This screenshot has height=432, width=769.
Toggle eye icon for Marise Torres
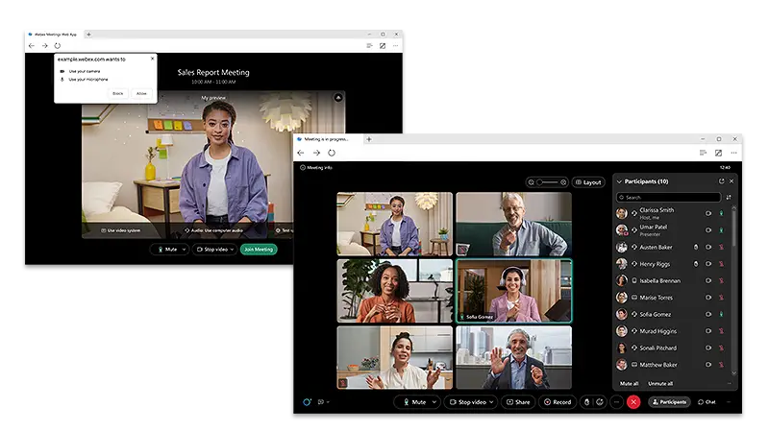[708, 298]
